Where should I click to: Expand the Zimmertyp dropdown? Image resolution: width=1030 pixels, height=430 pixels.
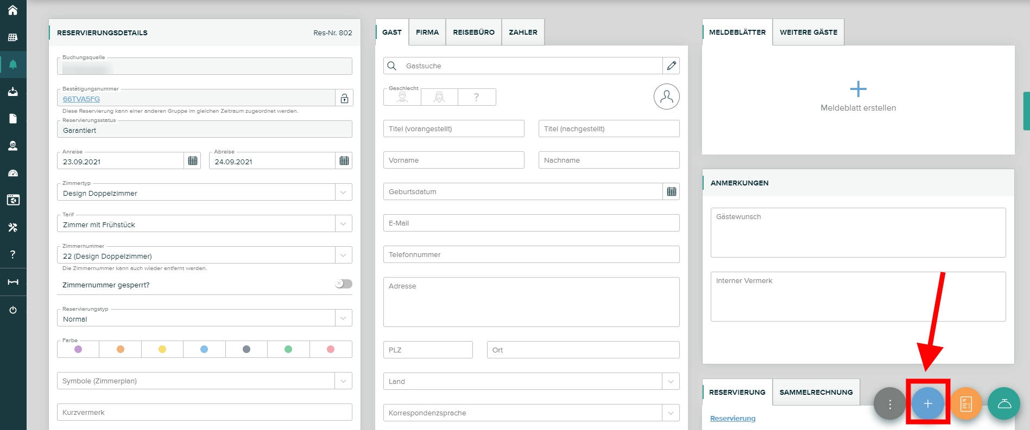pyautogui.click(x=343, y=192)
